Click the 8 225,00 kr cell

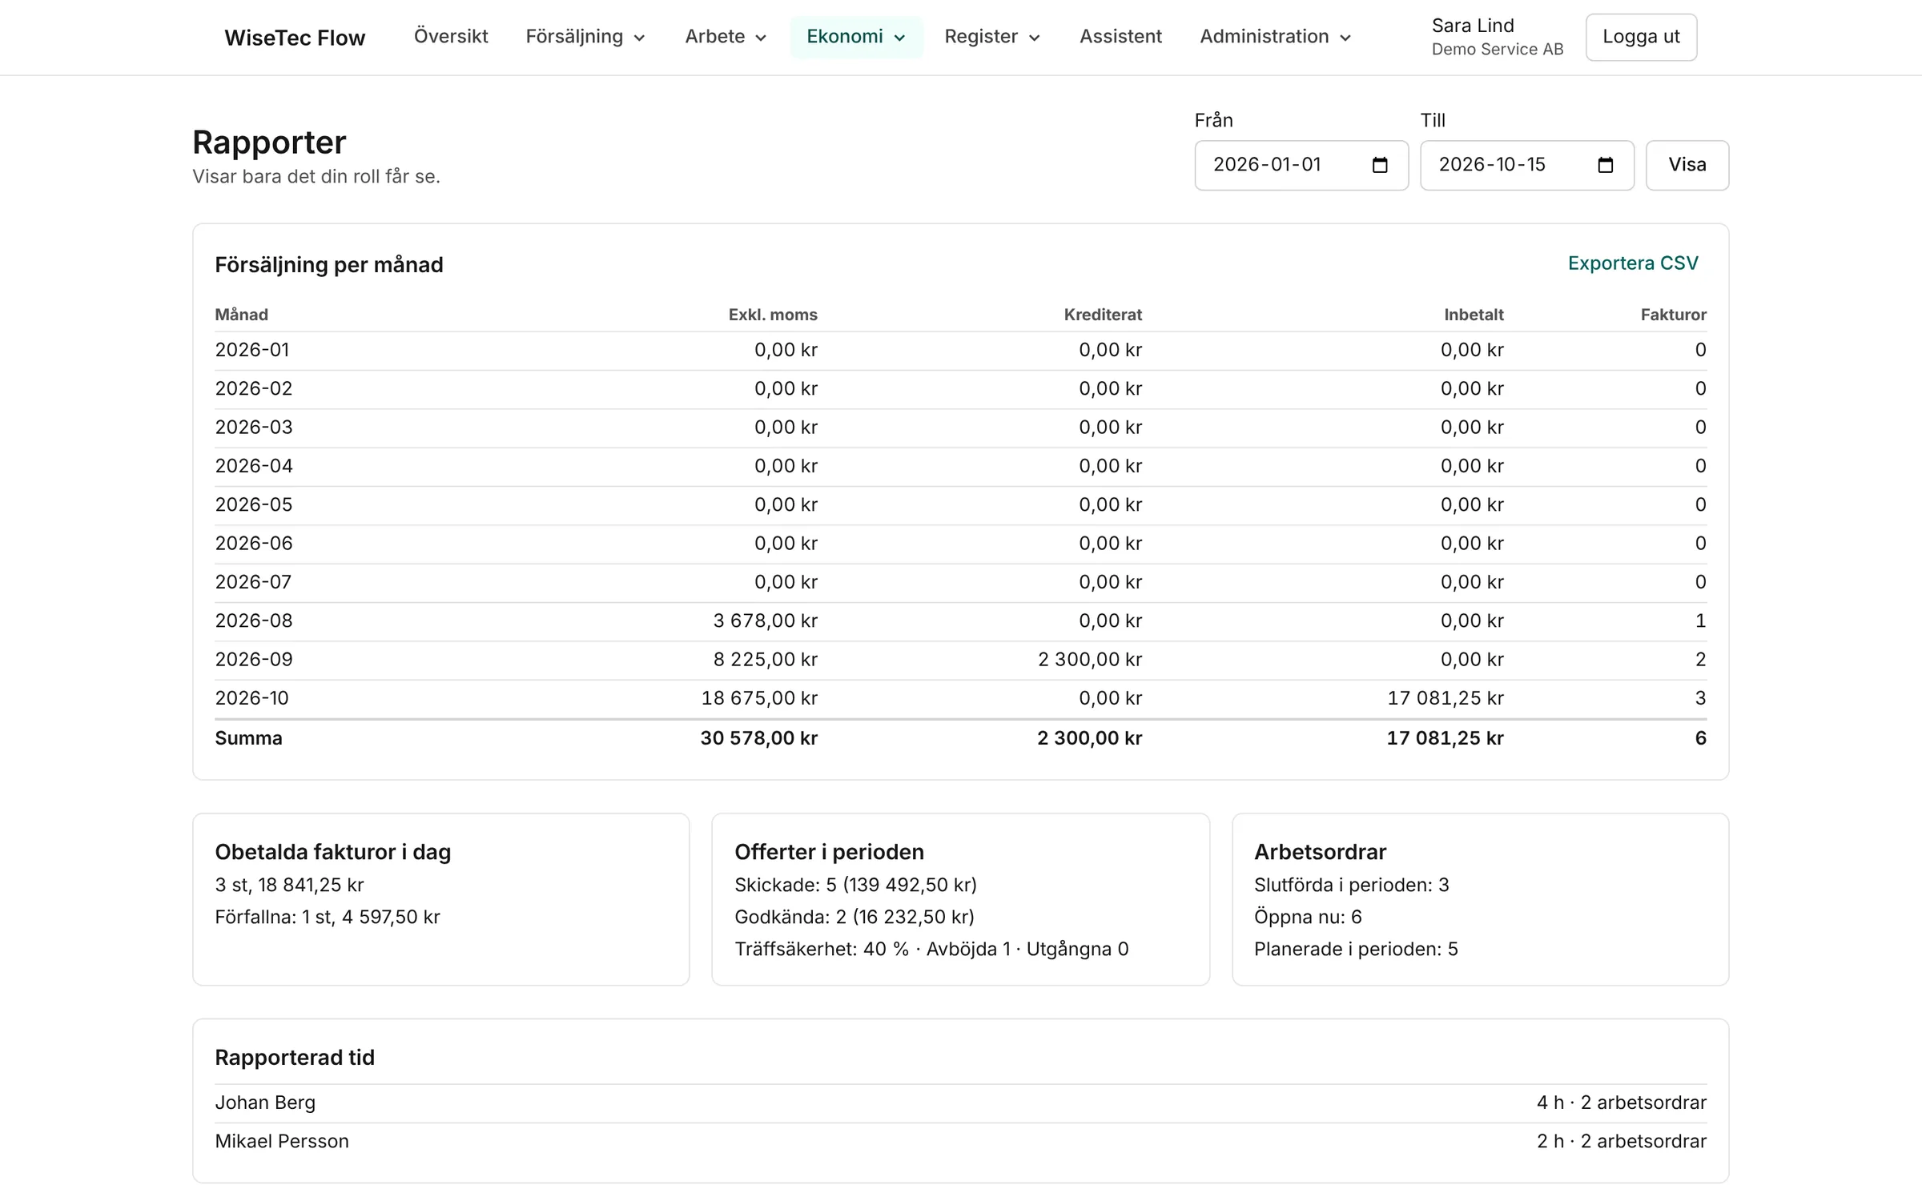766,660
